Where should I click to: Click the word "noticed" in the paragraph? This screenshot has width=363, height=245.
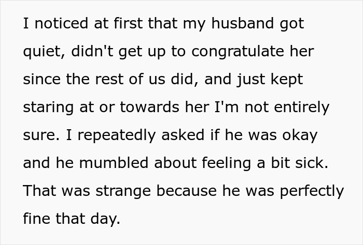pos(61,23)
